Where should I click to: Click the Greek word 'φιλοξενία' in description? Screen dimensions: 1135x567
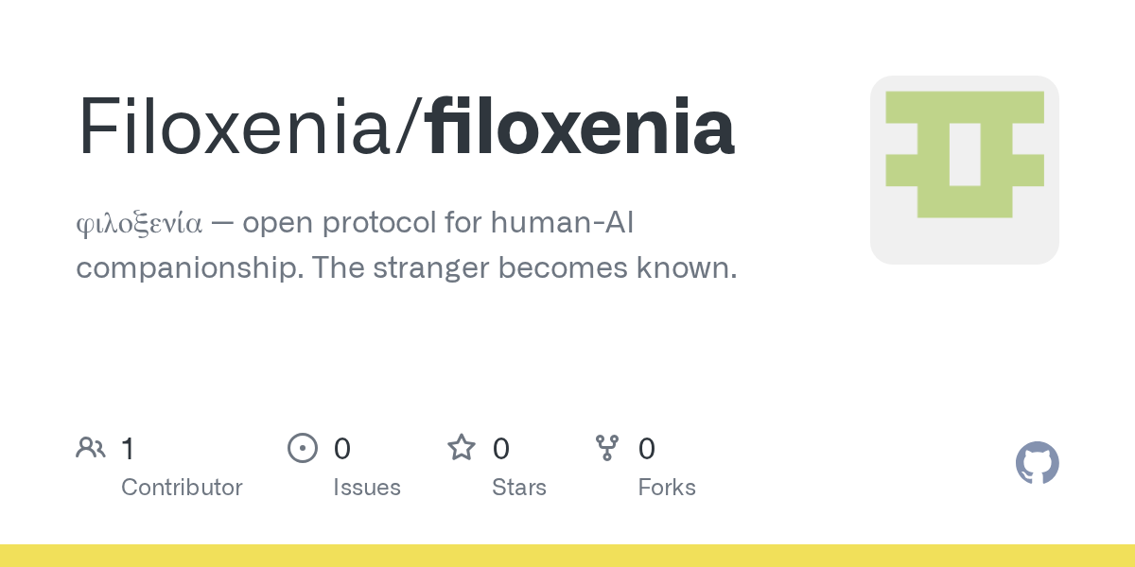pos(139,224)
